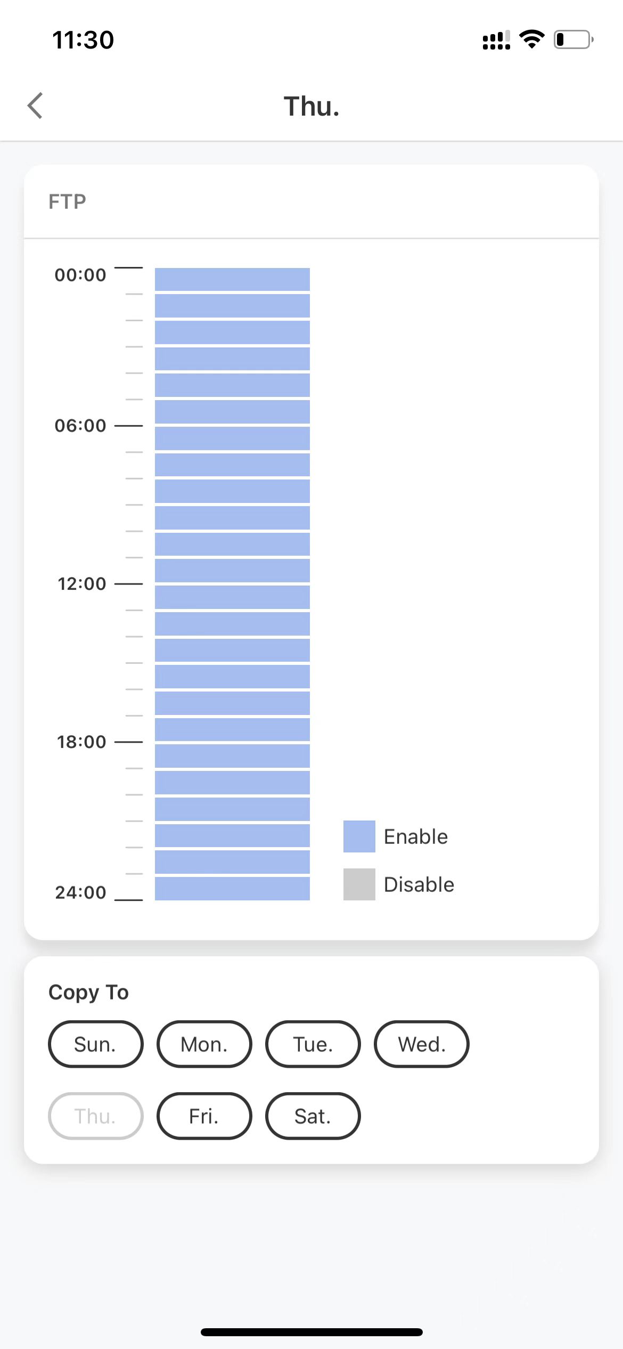This screenshot has height=1349, width=623.
Task: Tap the Wi-Fi status icon
Action: (x=531, y=39)
